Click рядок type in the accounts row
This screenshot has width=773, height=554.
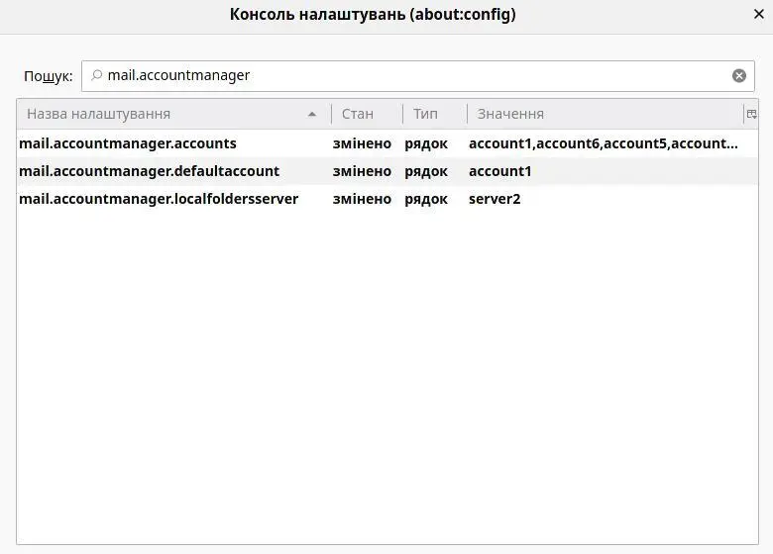(426, 144)
